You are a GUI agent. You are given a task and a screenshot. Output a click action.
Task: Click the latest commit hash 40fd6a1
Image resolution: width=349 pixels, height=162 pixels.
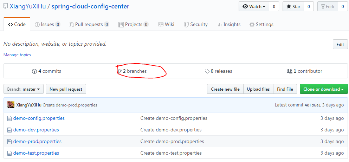pyautogui.click(x=312, y=105)
